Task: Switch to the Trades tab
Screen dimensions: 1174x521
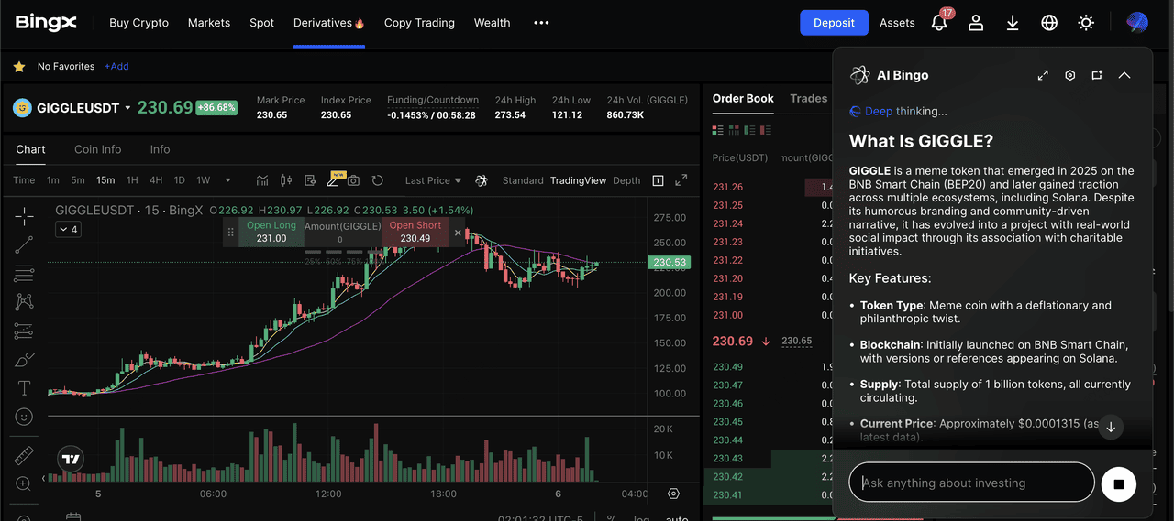Action: click(x=808, y=98)
